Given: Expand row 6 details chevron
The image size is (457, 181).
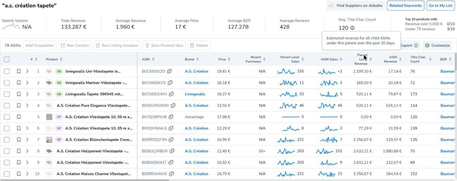Looking at the screenshot, I should [27, 128].
